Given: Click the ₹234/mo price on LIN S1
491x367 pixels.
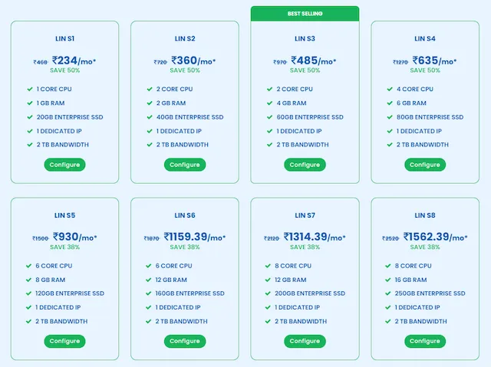Looking at the screenshot, I should (x=74, y=61).
